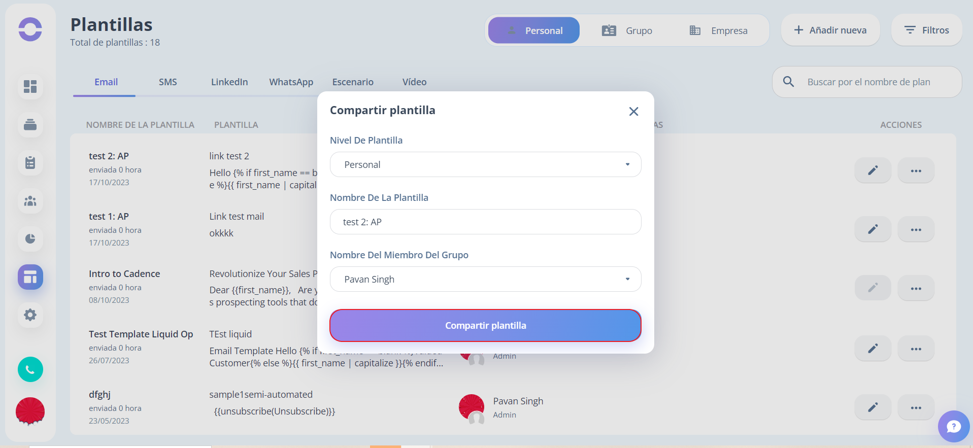Open the Filtros filter menu

click(926, 30)
